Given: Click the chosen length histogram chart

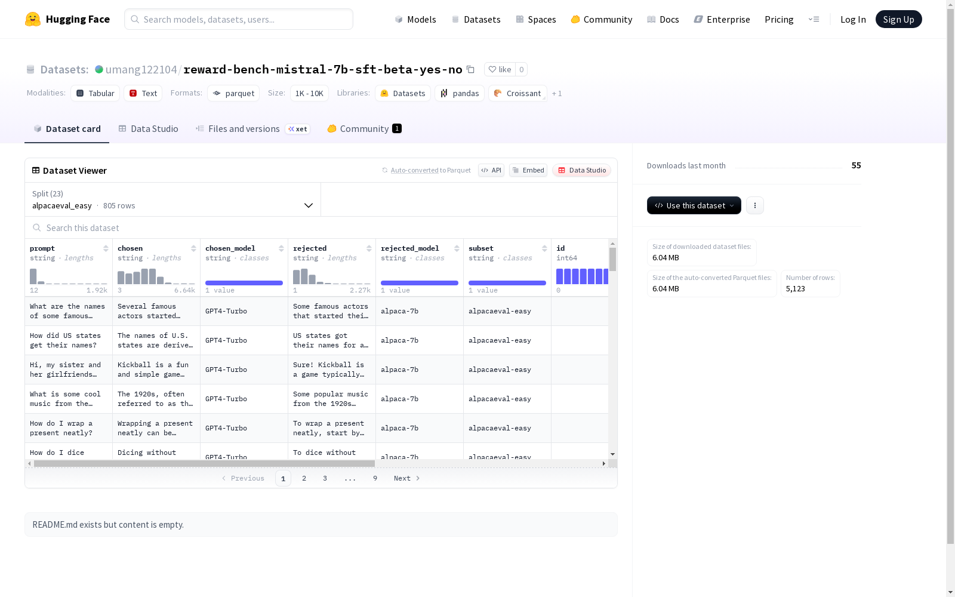Looking at the screenshot, I should 156,276.
